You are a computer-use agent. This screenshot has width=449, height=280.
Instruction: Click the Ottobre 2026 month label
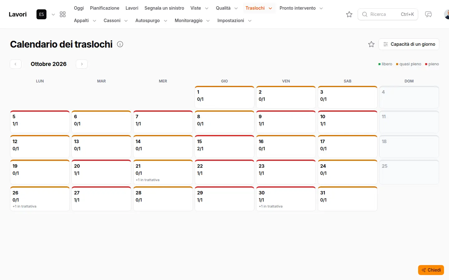point(49,64)
